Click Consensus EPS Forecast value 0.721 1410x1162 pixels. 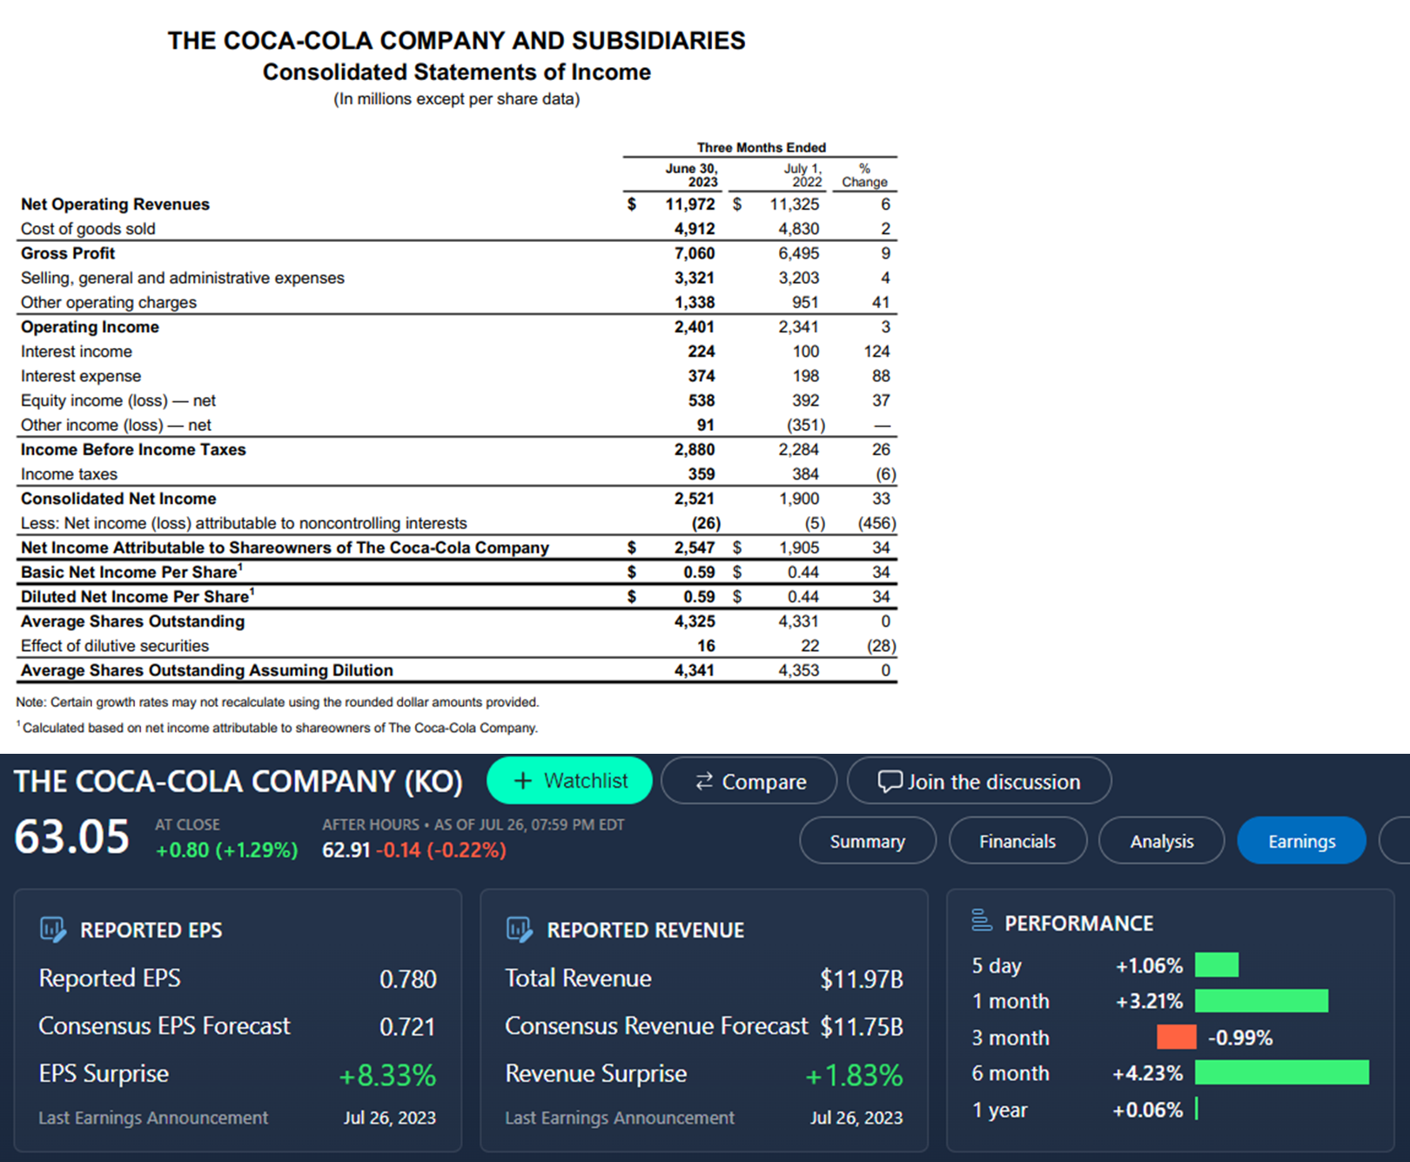pos(407,1027)
